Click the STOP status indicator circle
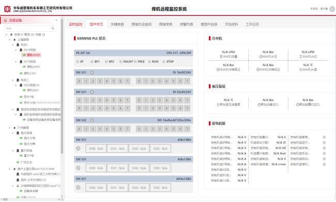This screenshot has height=202, width=336. tap(164, 62)
